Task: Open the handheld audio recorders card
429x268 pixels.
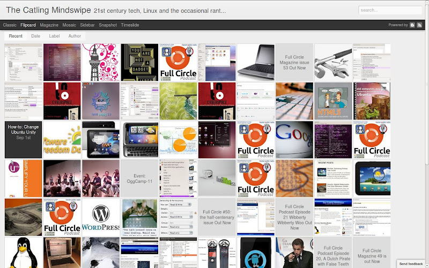Action: click(x=217, y=252)
